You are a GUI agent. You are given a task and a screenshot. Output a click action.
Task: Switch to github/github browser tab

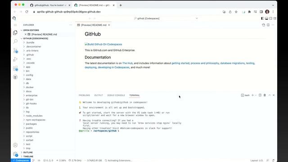click(50, 5)
